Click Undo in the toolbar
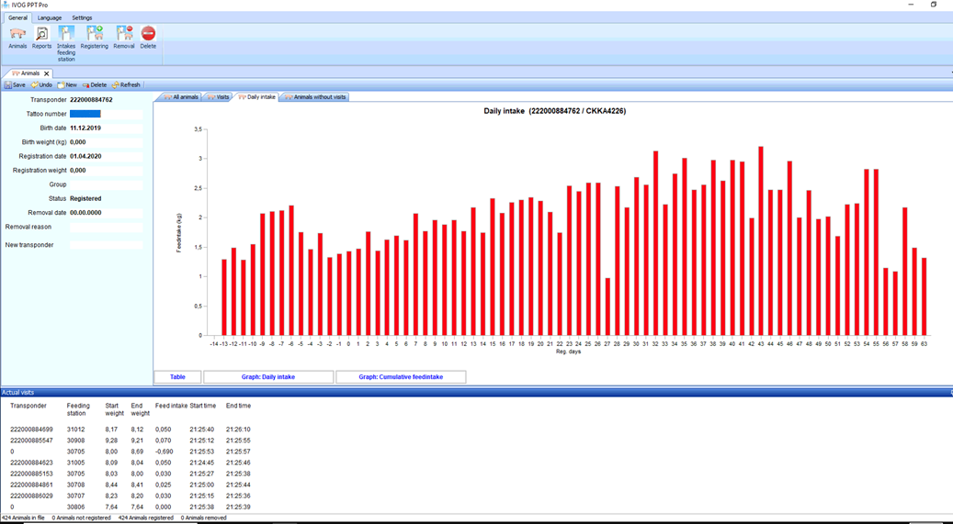The image size is (953, 524). pyautogui.click(x=42, y=85)
